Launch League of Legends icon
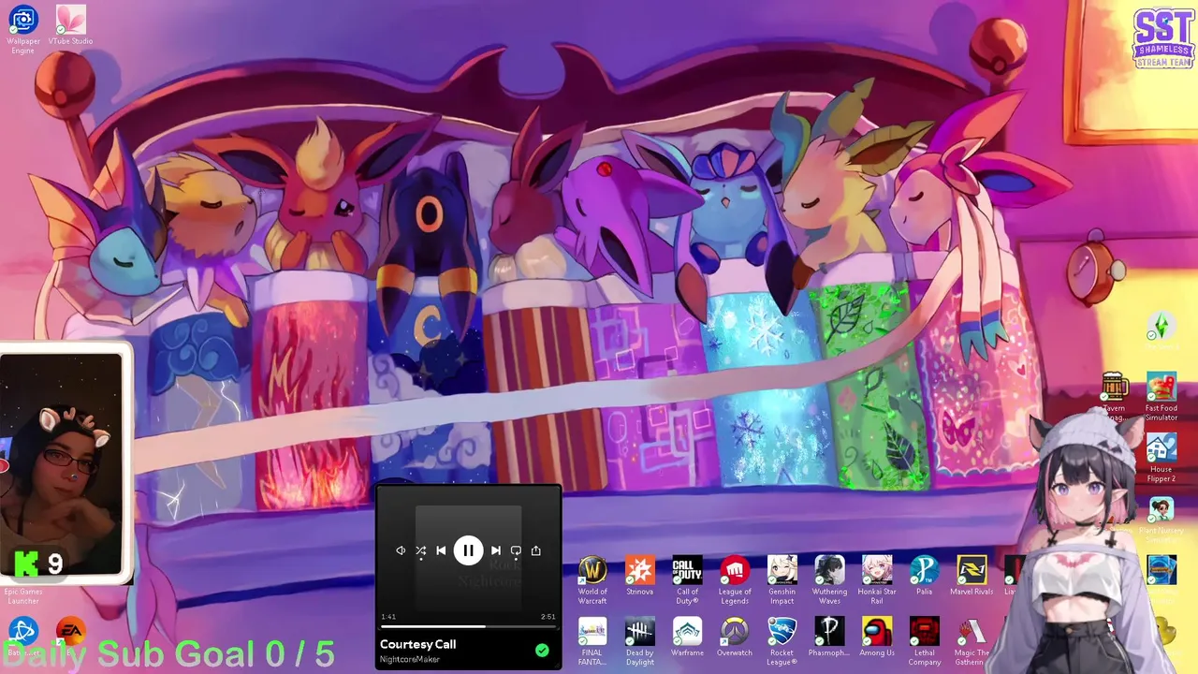Image resolution: width=1198 pixels, height=674 pixels. pyautogui.click(x=735, y=580)
